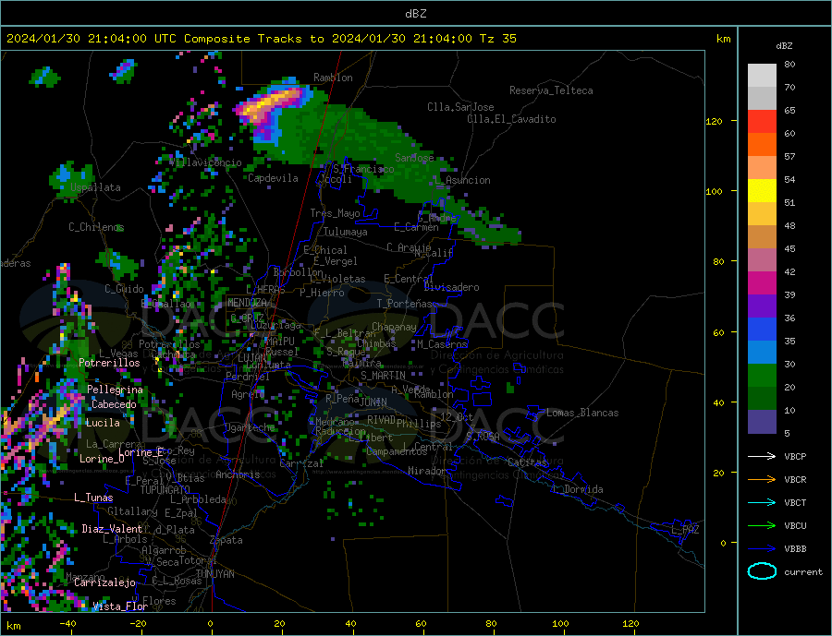Click the TUPUNGATO label

(x=165, y=490)
